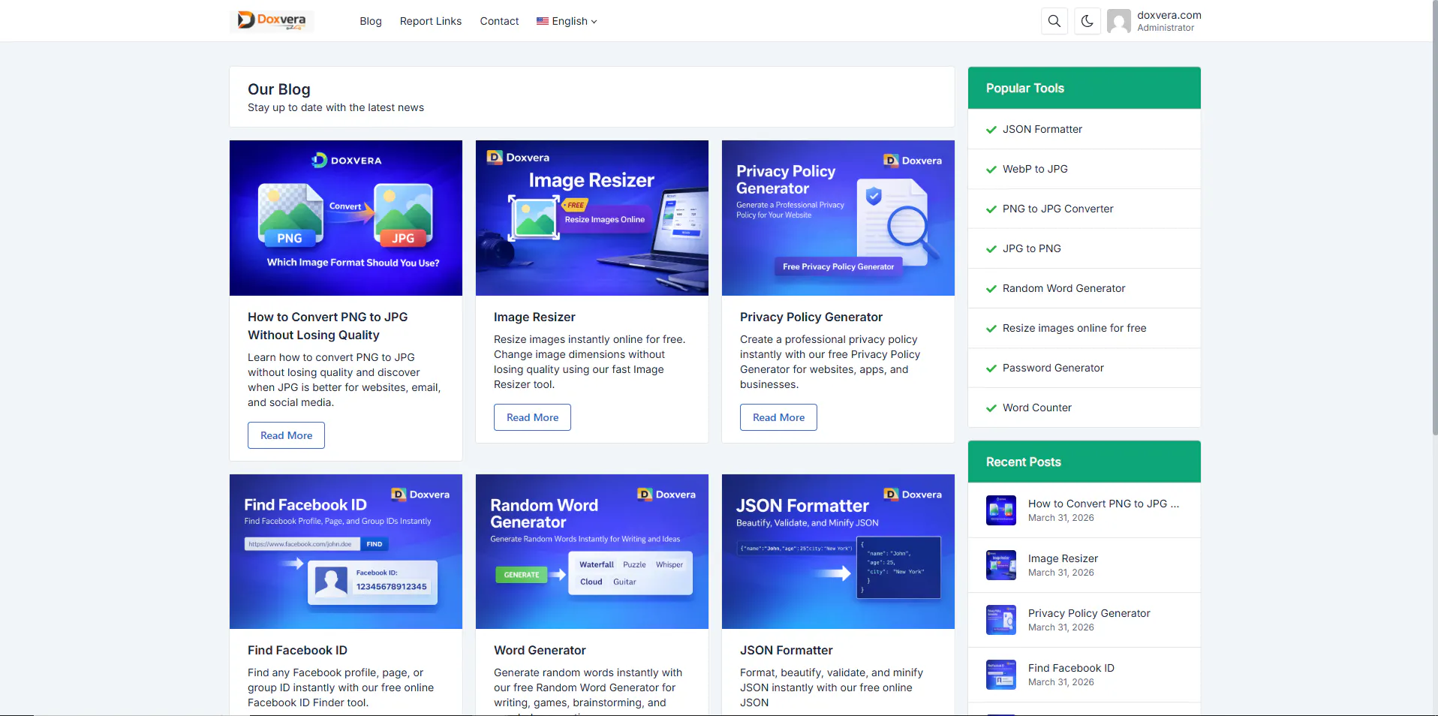Click Read More under PNG to JPG article
The image size is (1438, 716).
coord(286,435)
